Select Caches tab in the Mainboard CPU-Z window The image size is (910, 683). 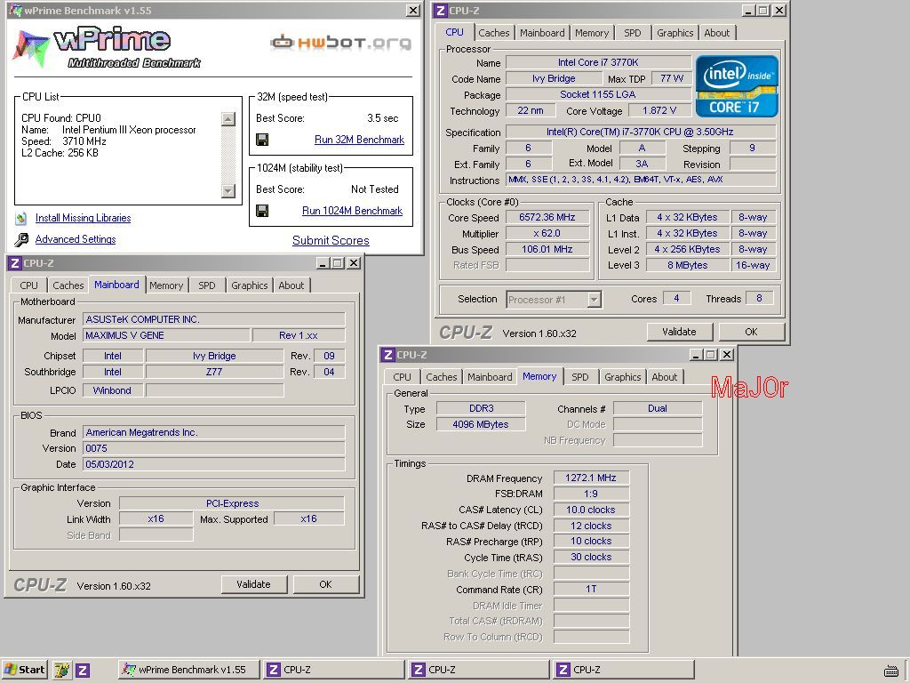click(x=68, y=285)
